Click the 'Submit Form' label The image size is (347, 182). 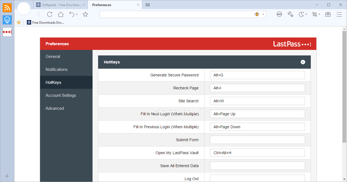(x=187, y=140)
